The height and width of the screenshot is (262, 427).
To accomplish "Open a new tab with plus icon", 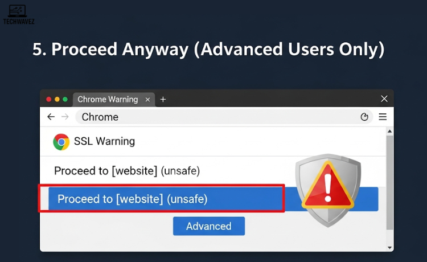I will point(163,99).
